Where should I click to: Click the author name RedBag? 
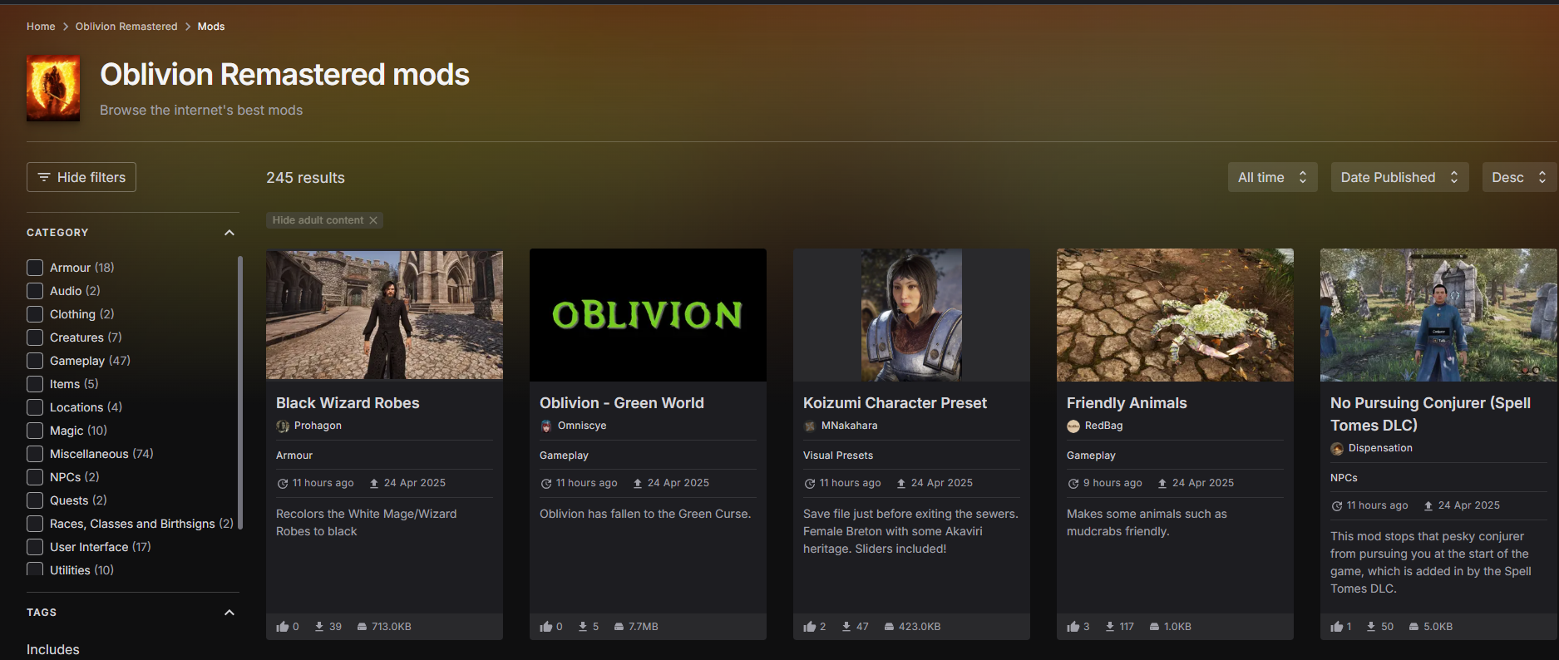click(x=1103, y=426)
